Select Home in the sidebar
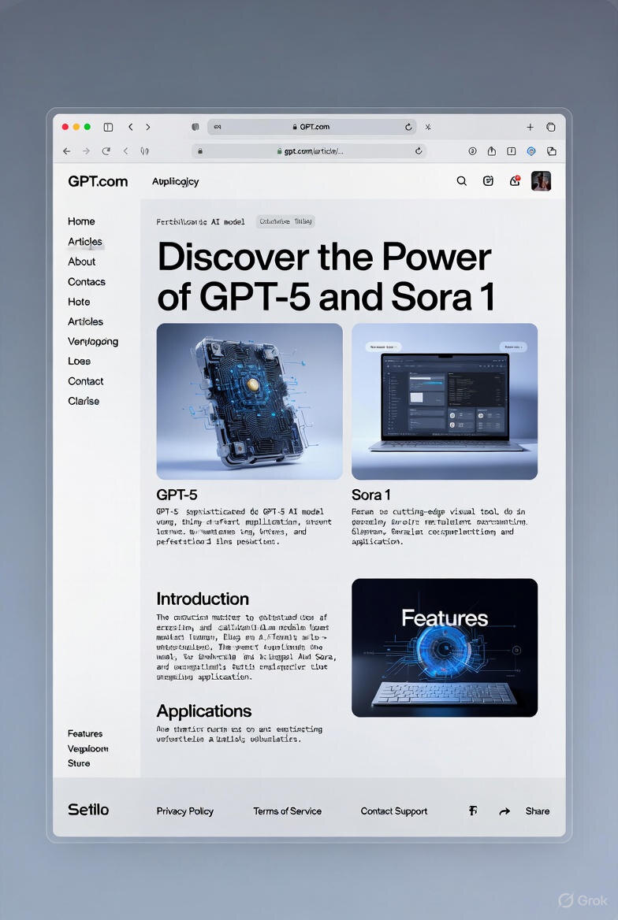 (x=81, y=221)
